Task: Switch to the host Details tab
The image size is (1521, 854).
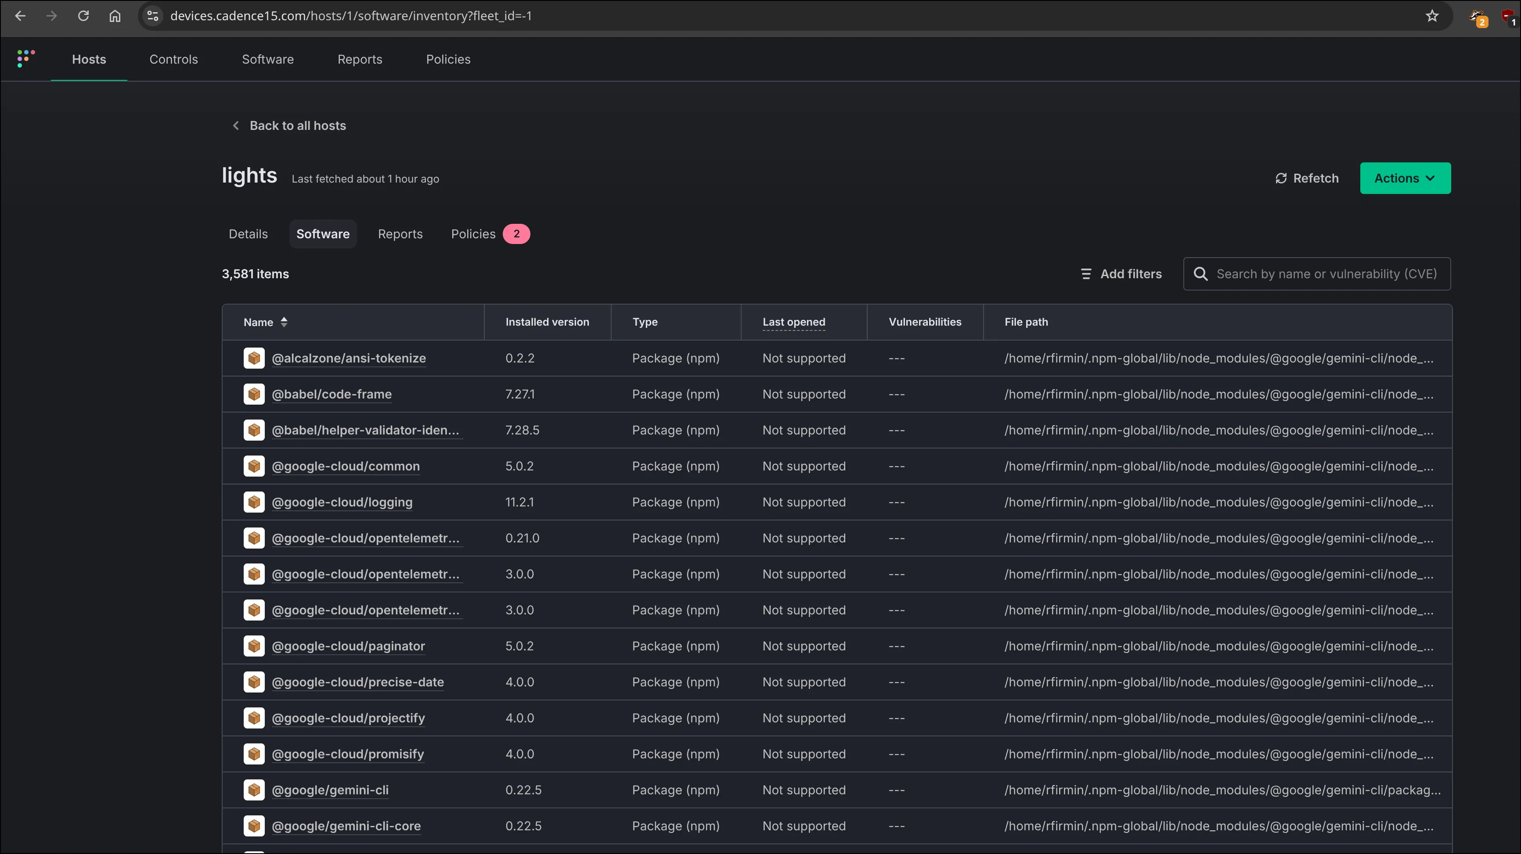Action: coord(249,234)
